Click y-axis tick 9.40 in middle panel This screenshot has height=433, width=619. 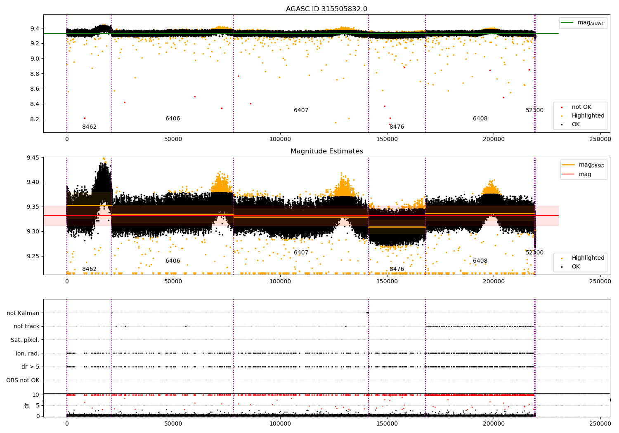coord(33,182)
